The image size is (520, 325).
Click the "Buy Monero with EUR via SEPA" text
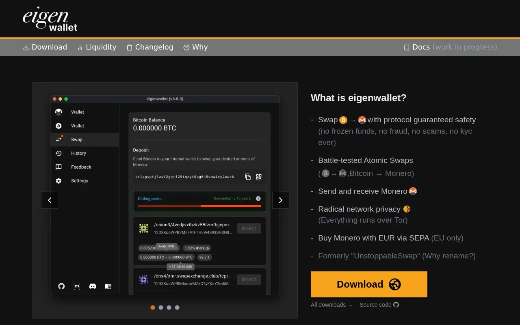pos(374,238)
